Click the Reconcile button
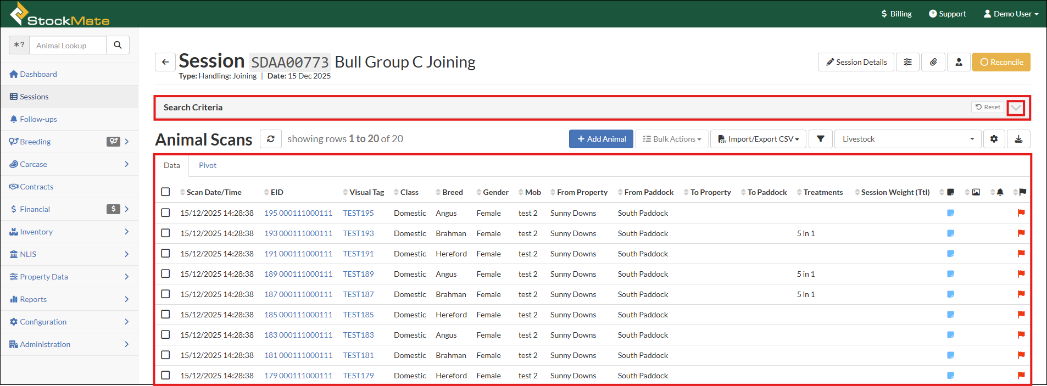 1001,62
